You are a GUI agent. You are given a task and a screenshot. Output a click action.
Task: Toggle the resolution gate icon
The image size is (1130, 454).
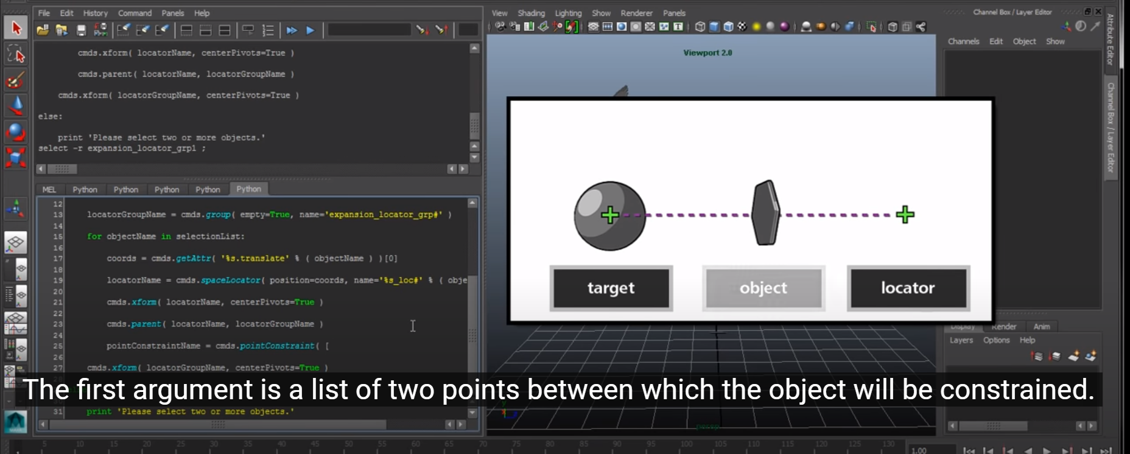click(x=621, y=26)
